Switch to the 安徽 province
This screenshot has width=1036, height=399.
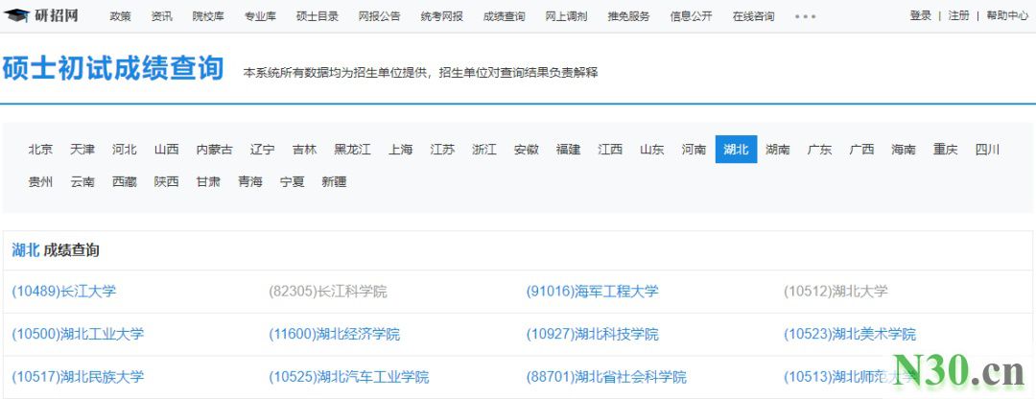(x=526, y=150)
